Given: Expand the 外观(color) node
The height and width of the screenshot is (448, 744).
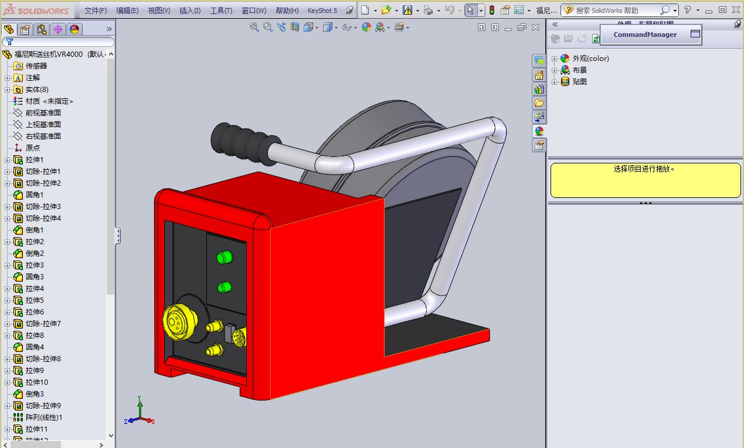Looking at the screenshot, I should coord(555,58).
